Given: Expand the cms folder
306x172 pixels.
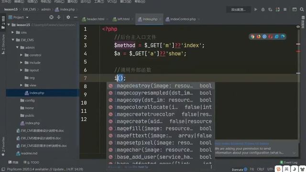Looking at the screenshot, I should (x=12, y=32).
